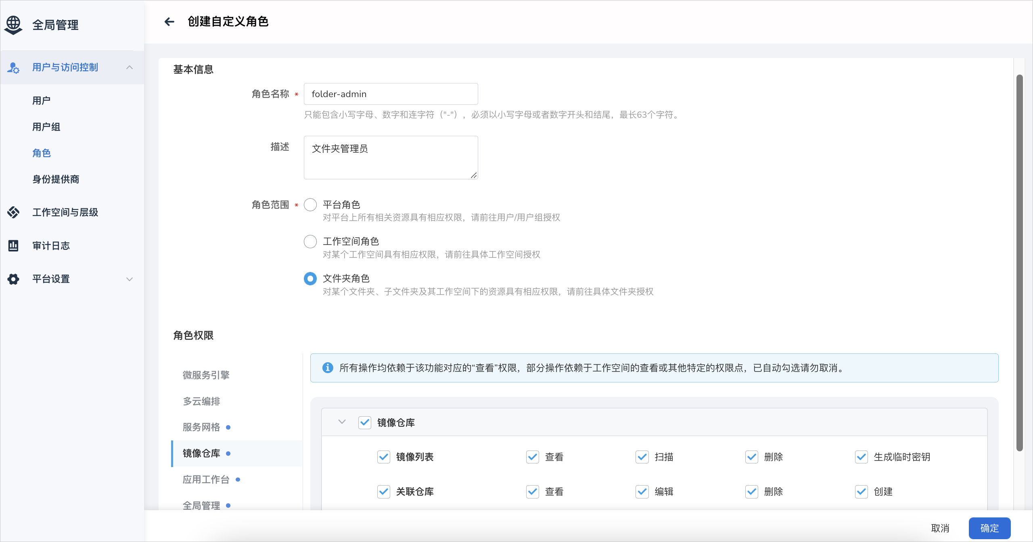Toggle 删除 checkbox in 关联仓库 row
Image resolution: width=1033 pixels, height=542 pixels.
[x=752, y=492]
